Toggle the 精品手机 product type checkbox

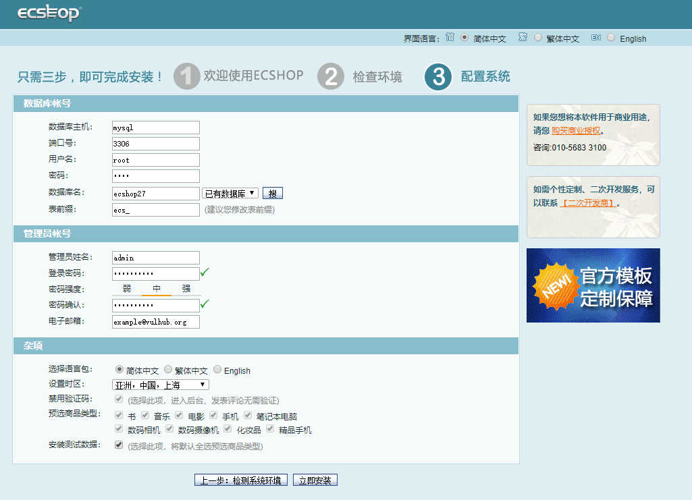[x=270, y=428]
